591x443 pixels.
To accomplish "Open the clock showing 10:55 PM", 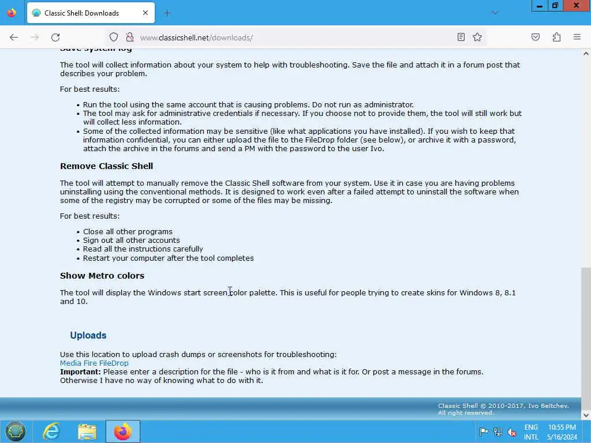I will point(562,432).
